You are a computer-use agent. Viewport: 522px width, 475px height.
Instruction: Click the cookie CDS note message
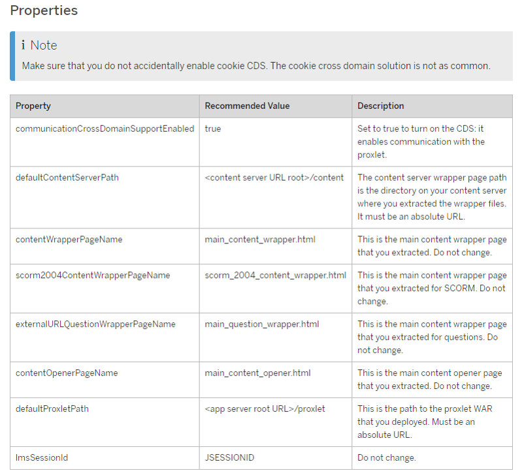tap(256, 66)
